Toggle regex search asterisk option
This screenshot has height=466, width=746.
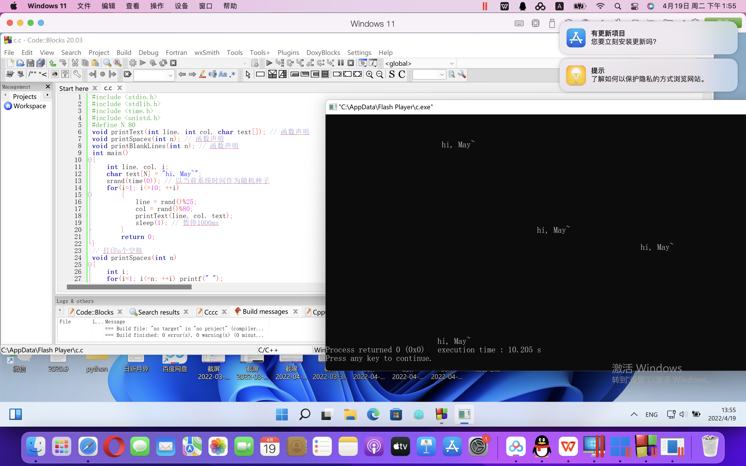click(233, 75)
